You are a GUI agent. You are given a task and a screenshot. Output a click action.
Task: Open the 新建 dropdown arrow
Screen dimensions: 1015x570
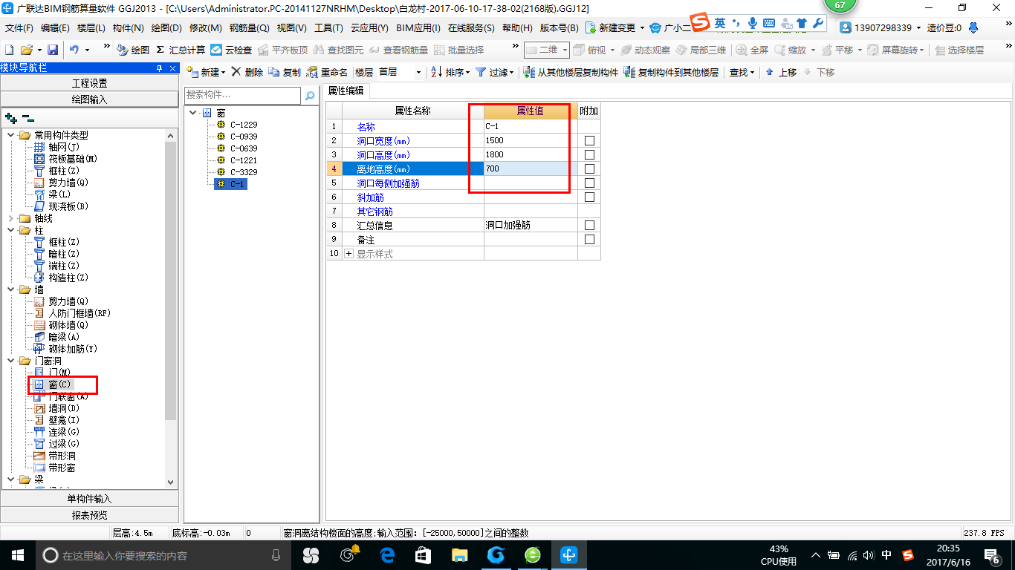[224, 73]
